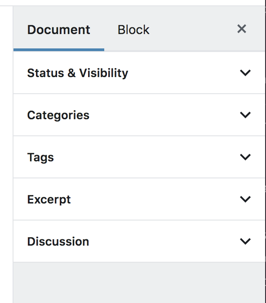Open the Status & Visibility panel title
266x303 pixels.
78,73
